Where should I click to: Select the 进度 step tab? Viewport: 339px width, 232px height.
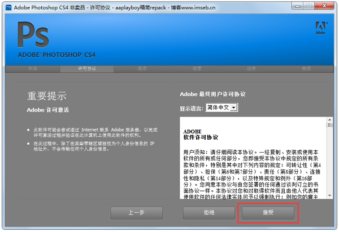point(197,69)
